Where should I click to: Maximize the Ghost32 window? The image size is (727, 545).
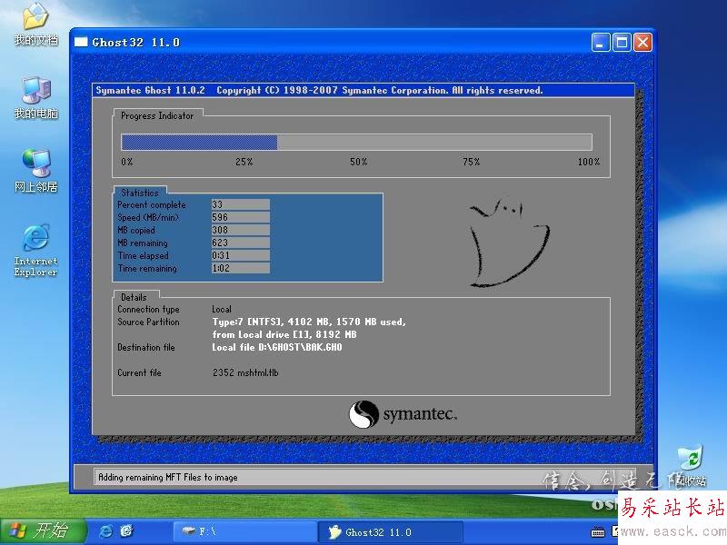pos(622,43)
